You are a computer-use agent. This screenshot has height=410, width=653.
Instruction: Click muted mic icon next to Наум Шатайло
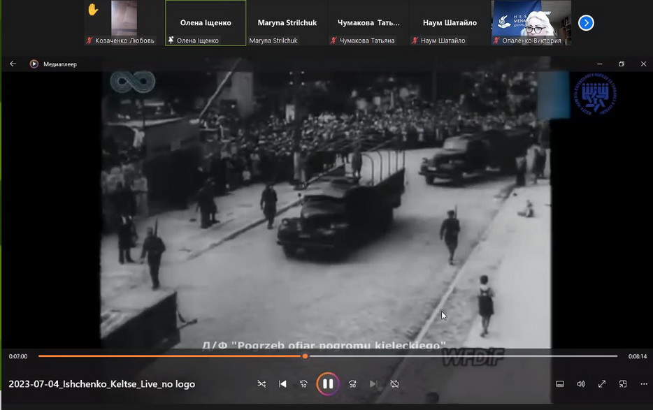[x=415, y=41]
